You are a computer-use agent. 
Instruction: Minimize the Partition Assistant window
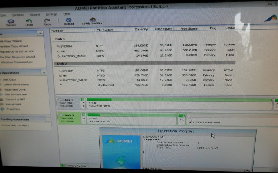(x=270, y=4)
